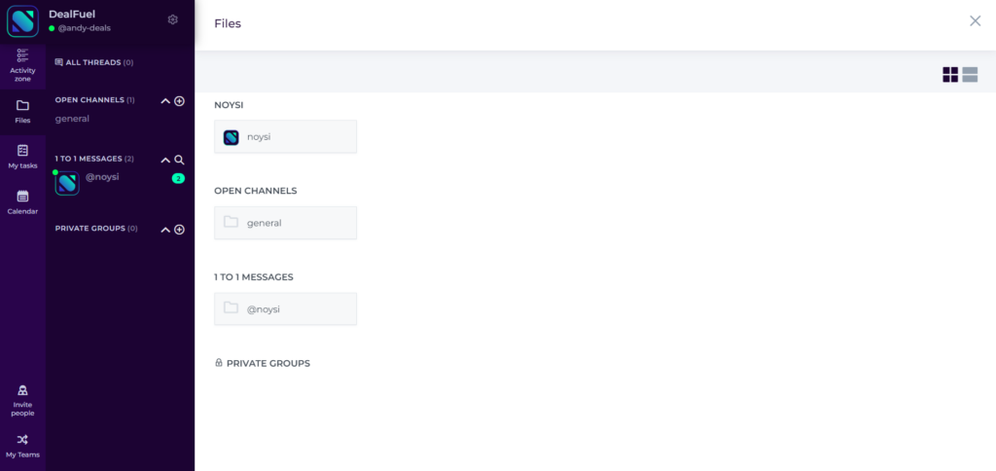
Task: Click the NOYSI section heading
Action: pyautogui.click(x=229, y=105)
